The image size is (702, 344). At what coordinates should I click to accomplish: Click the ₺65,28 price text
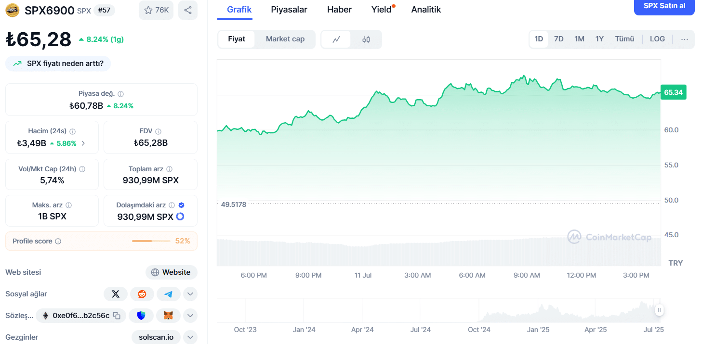coord(39,39)
